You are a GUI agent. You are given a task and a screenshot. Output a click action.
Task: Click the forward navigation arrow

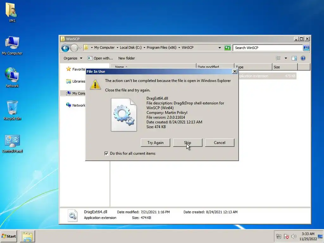click(74, 48)
